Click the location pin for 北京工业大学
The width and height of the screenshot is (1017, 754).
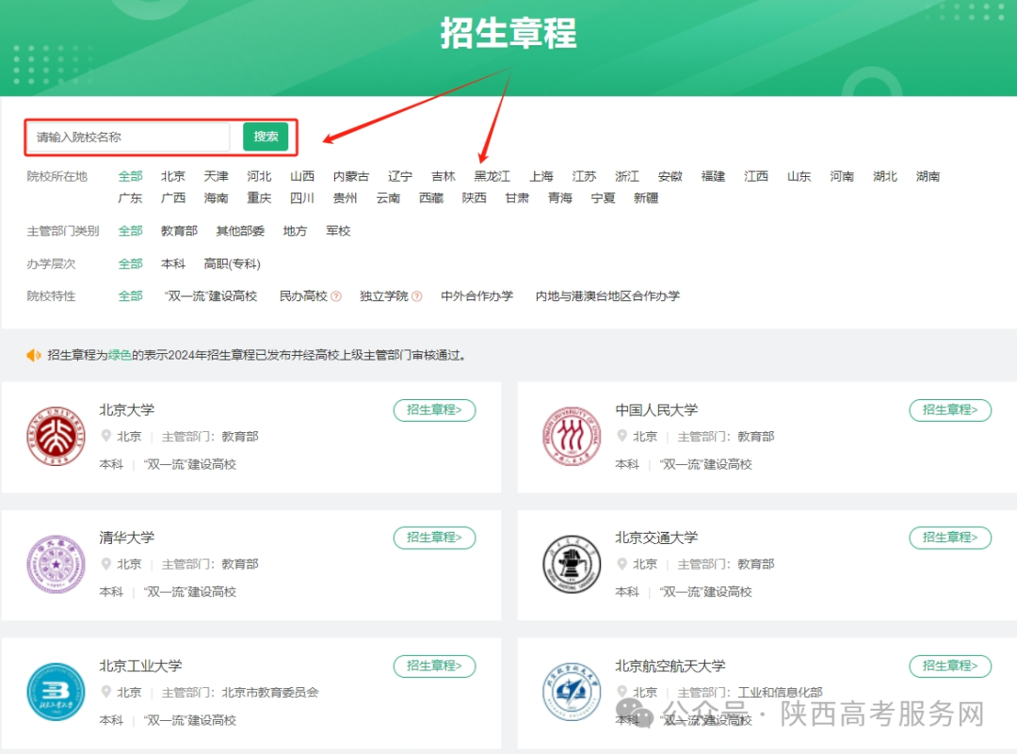coord(106,692)
